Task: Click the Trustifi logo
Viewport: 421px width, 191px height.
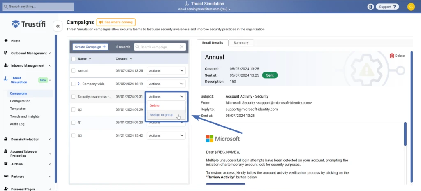Action: (x=28, y=24)
